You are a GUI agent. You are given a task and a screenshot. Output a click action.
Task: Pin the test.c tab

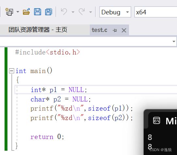[x=115, y=30]
